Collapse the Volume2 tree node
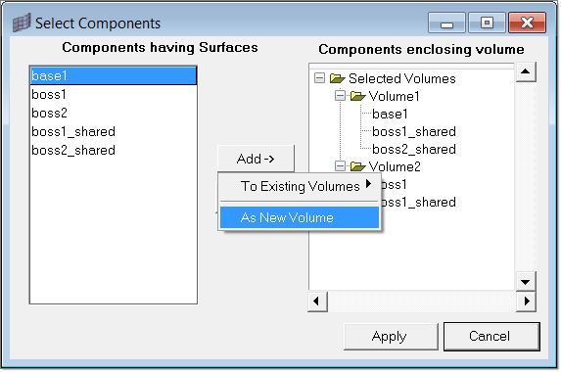 coord(340,166)
